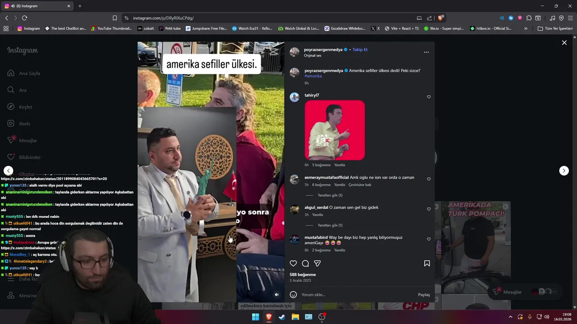Open volume control in system tray
The height and width of the screenshot is (324, 577).
pos(546,317)
